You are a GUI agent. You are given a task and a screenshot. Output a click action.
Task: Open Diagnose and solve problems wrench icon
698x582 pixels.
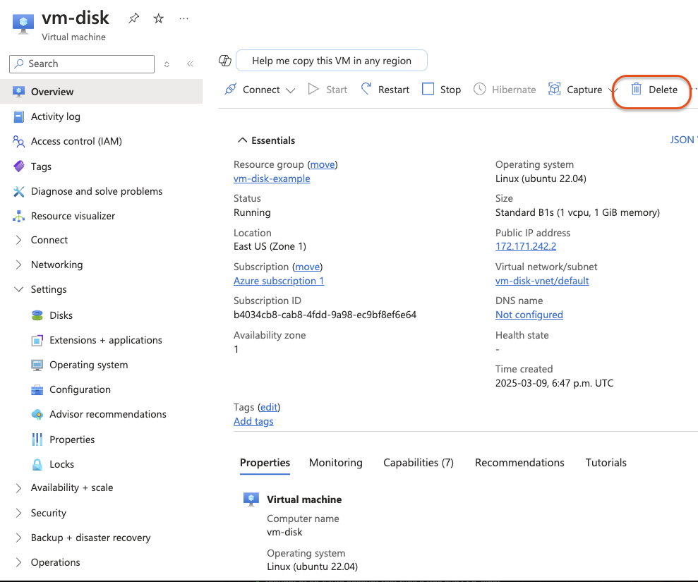pos(18,191)
